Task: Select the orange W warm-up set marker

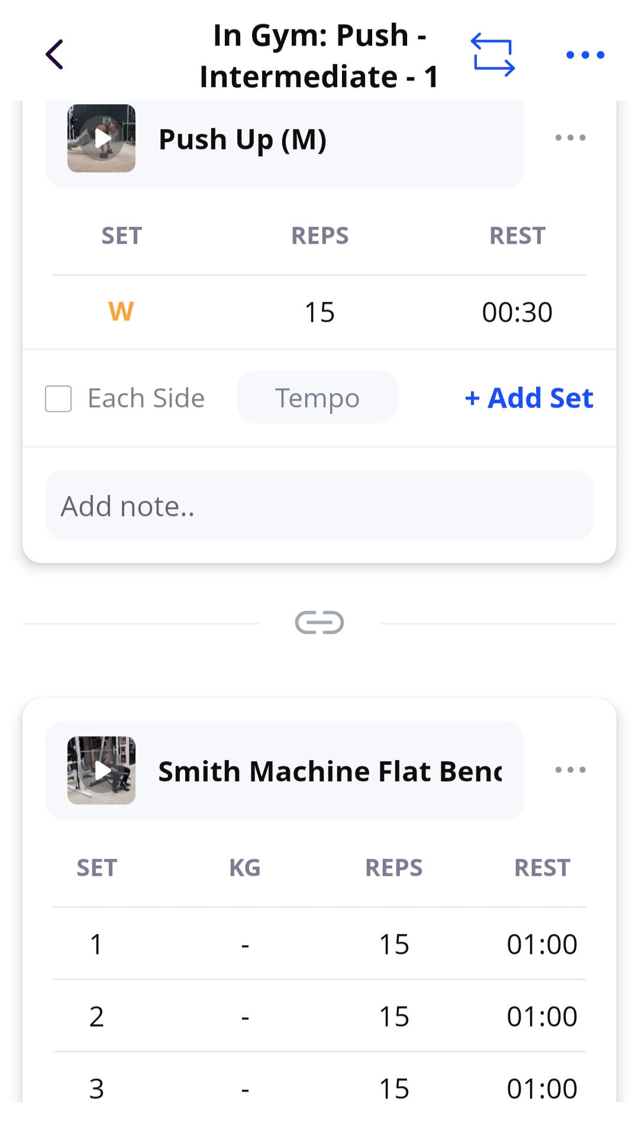Action: [121, 312]
